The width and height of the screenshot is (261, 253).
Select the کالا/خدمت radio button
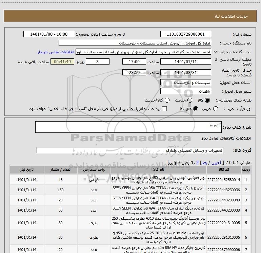[167, 100]
